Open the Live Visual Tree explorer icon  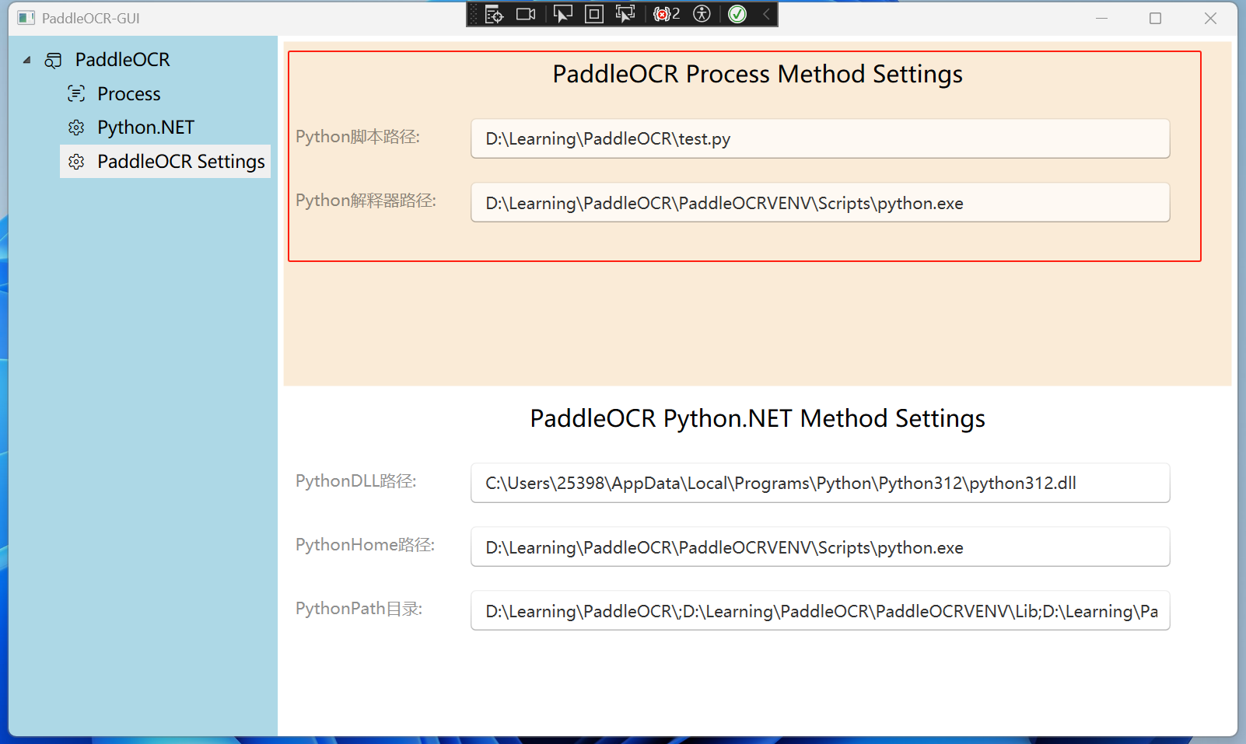click(494, 14)
